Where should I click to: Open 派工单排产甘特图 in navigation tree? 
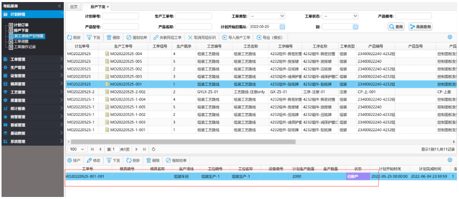pyautogui.click(x=29, y=36)
